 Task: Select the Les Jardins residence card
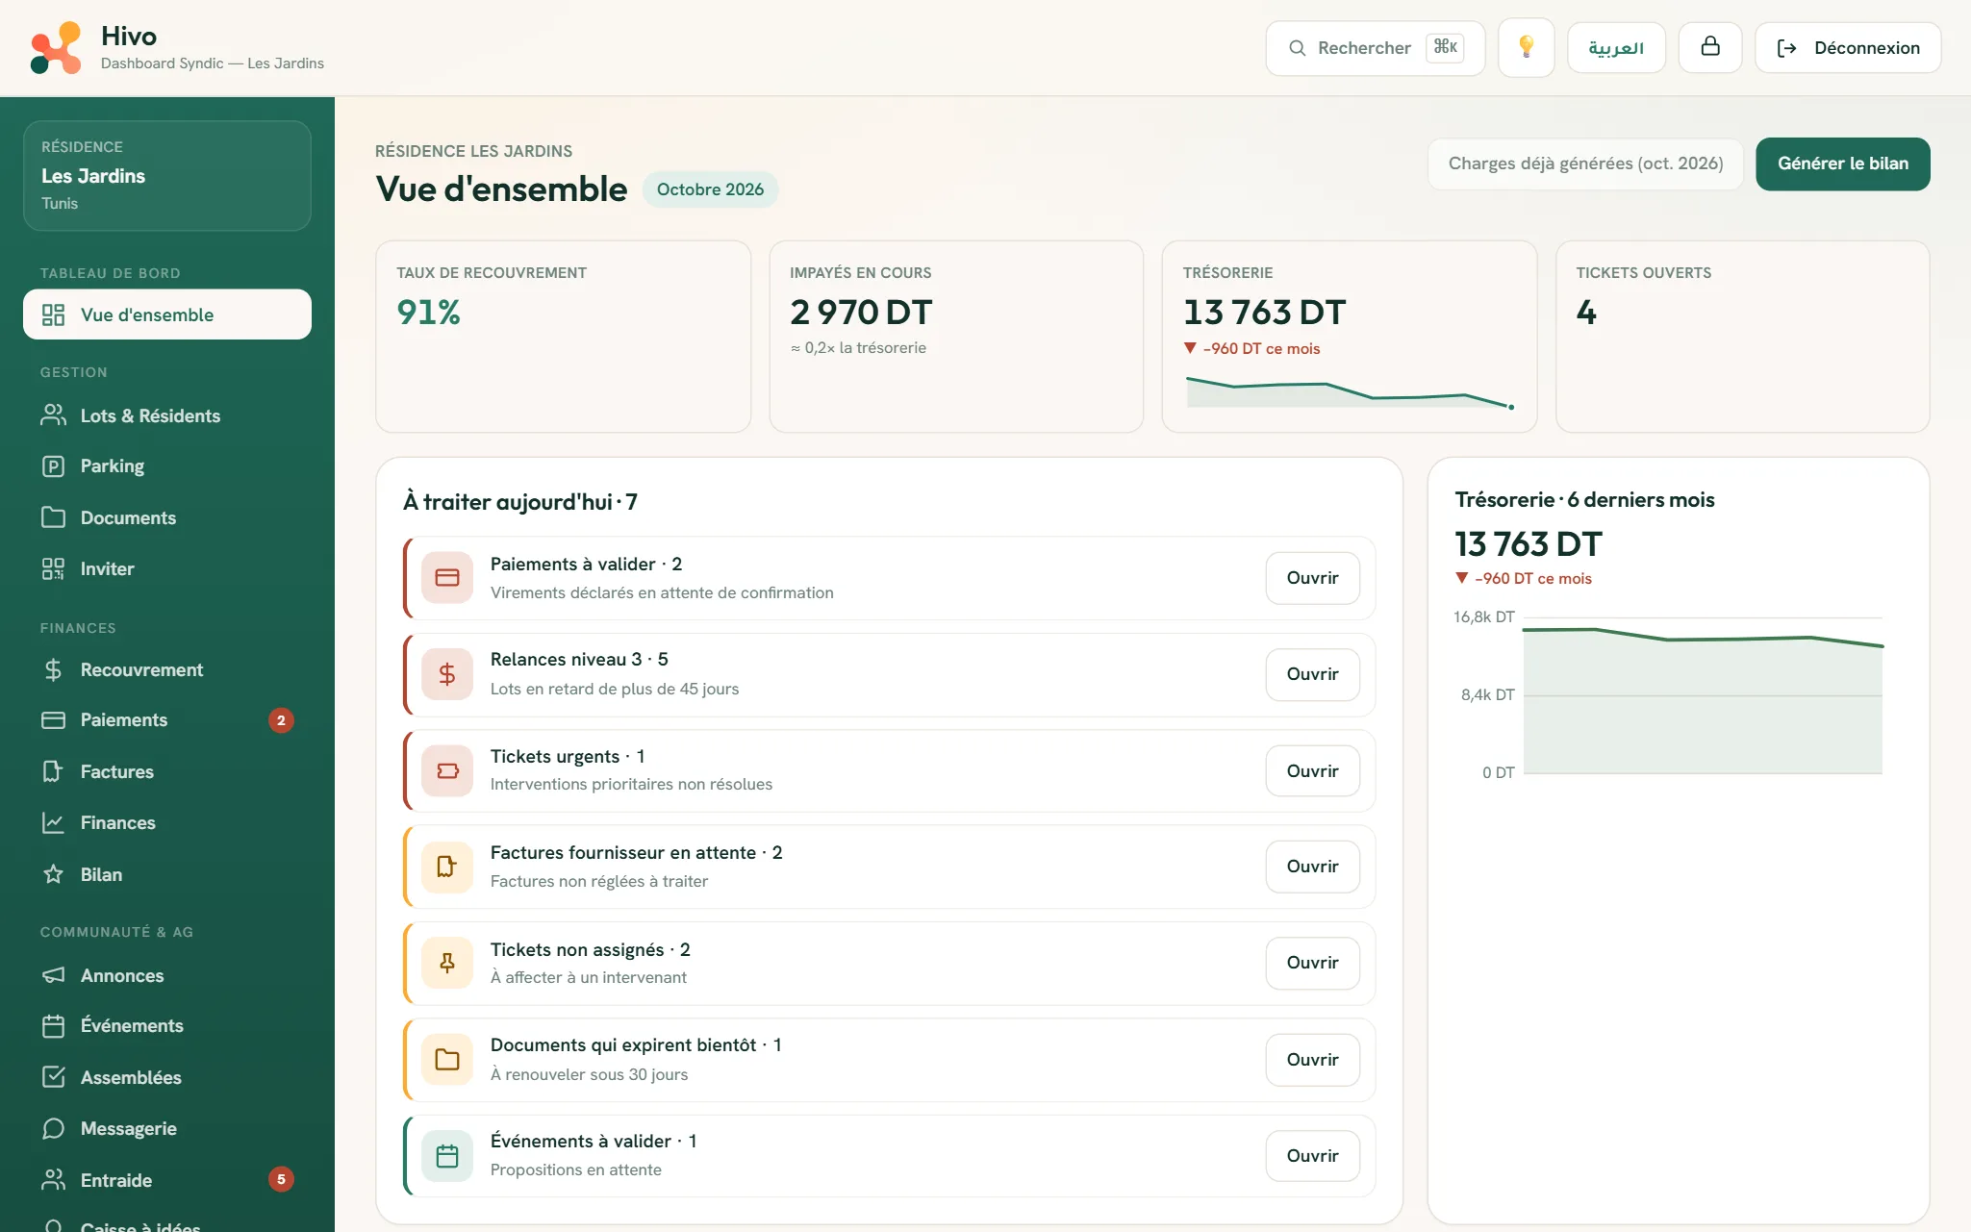pyautogui.click(x=167, y=175)
